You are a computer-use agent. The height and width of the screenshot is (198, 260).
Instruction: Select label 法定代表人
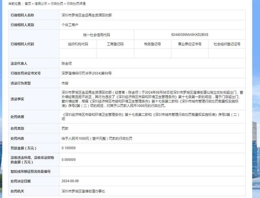coord(19,63)
